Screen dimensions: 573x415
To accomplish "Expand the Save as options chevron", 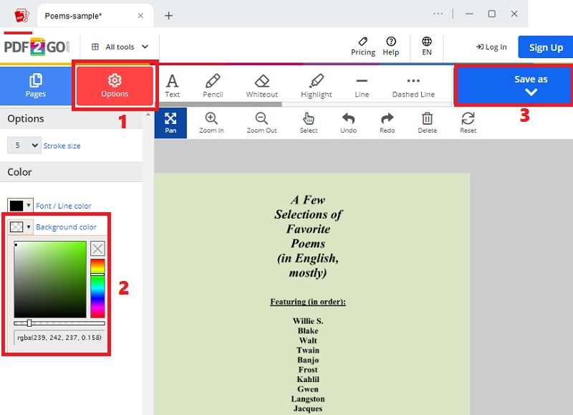I will point(531,93).
